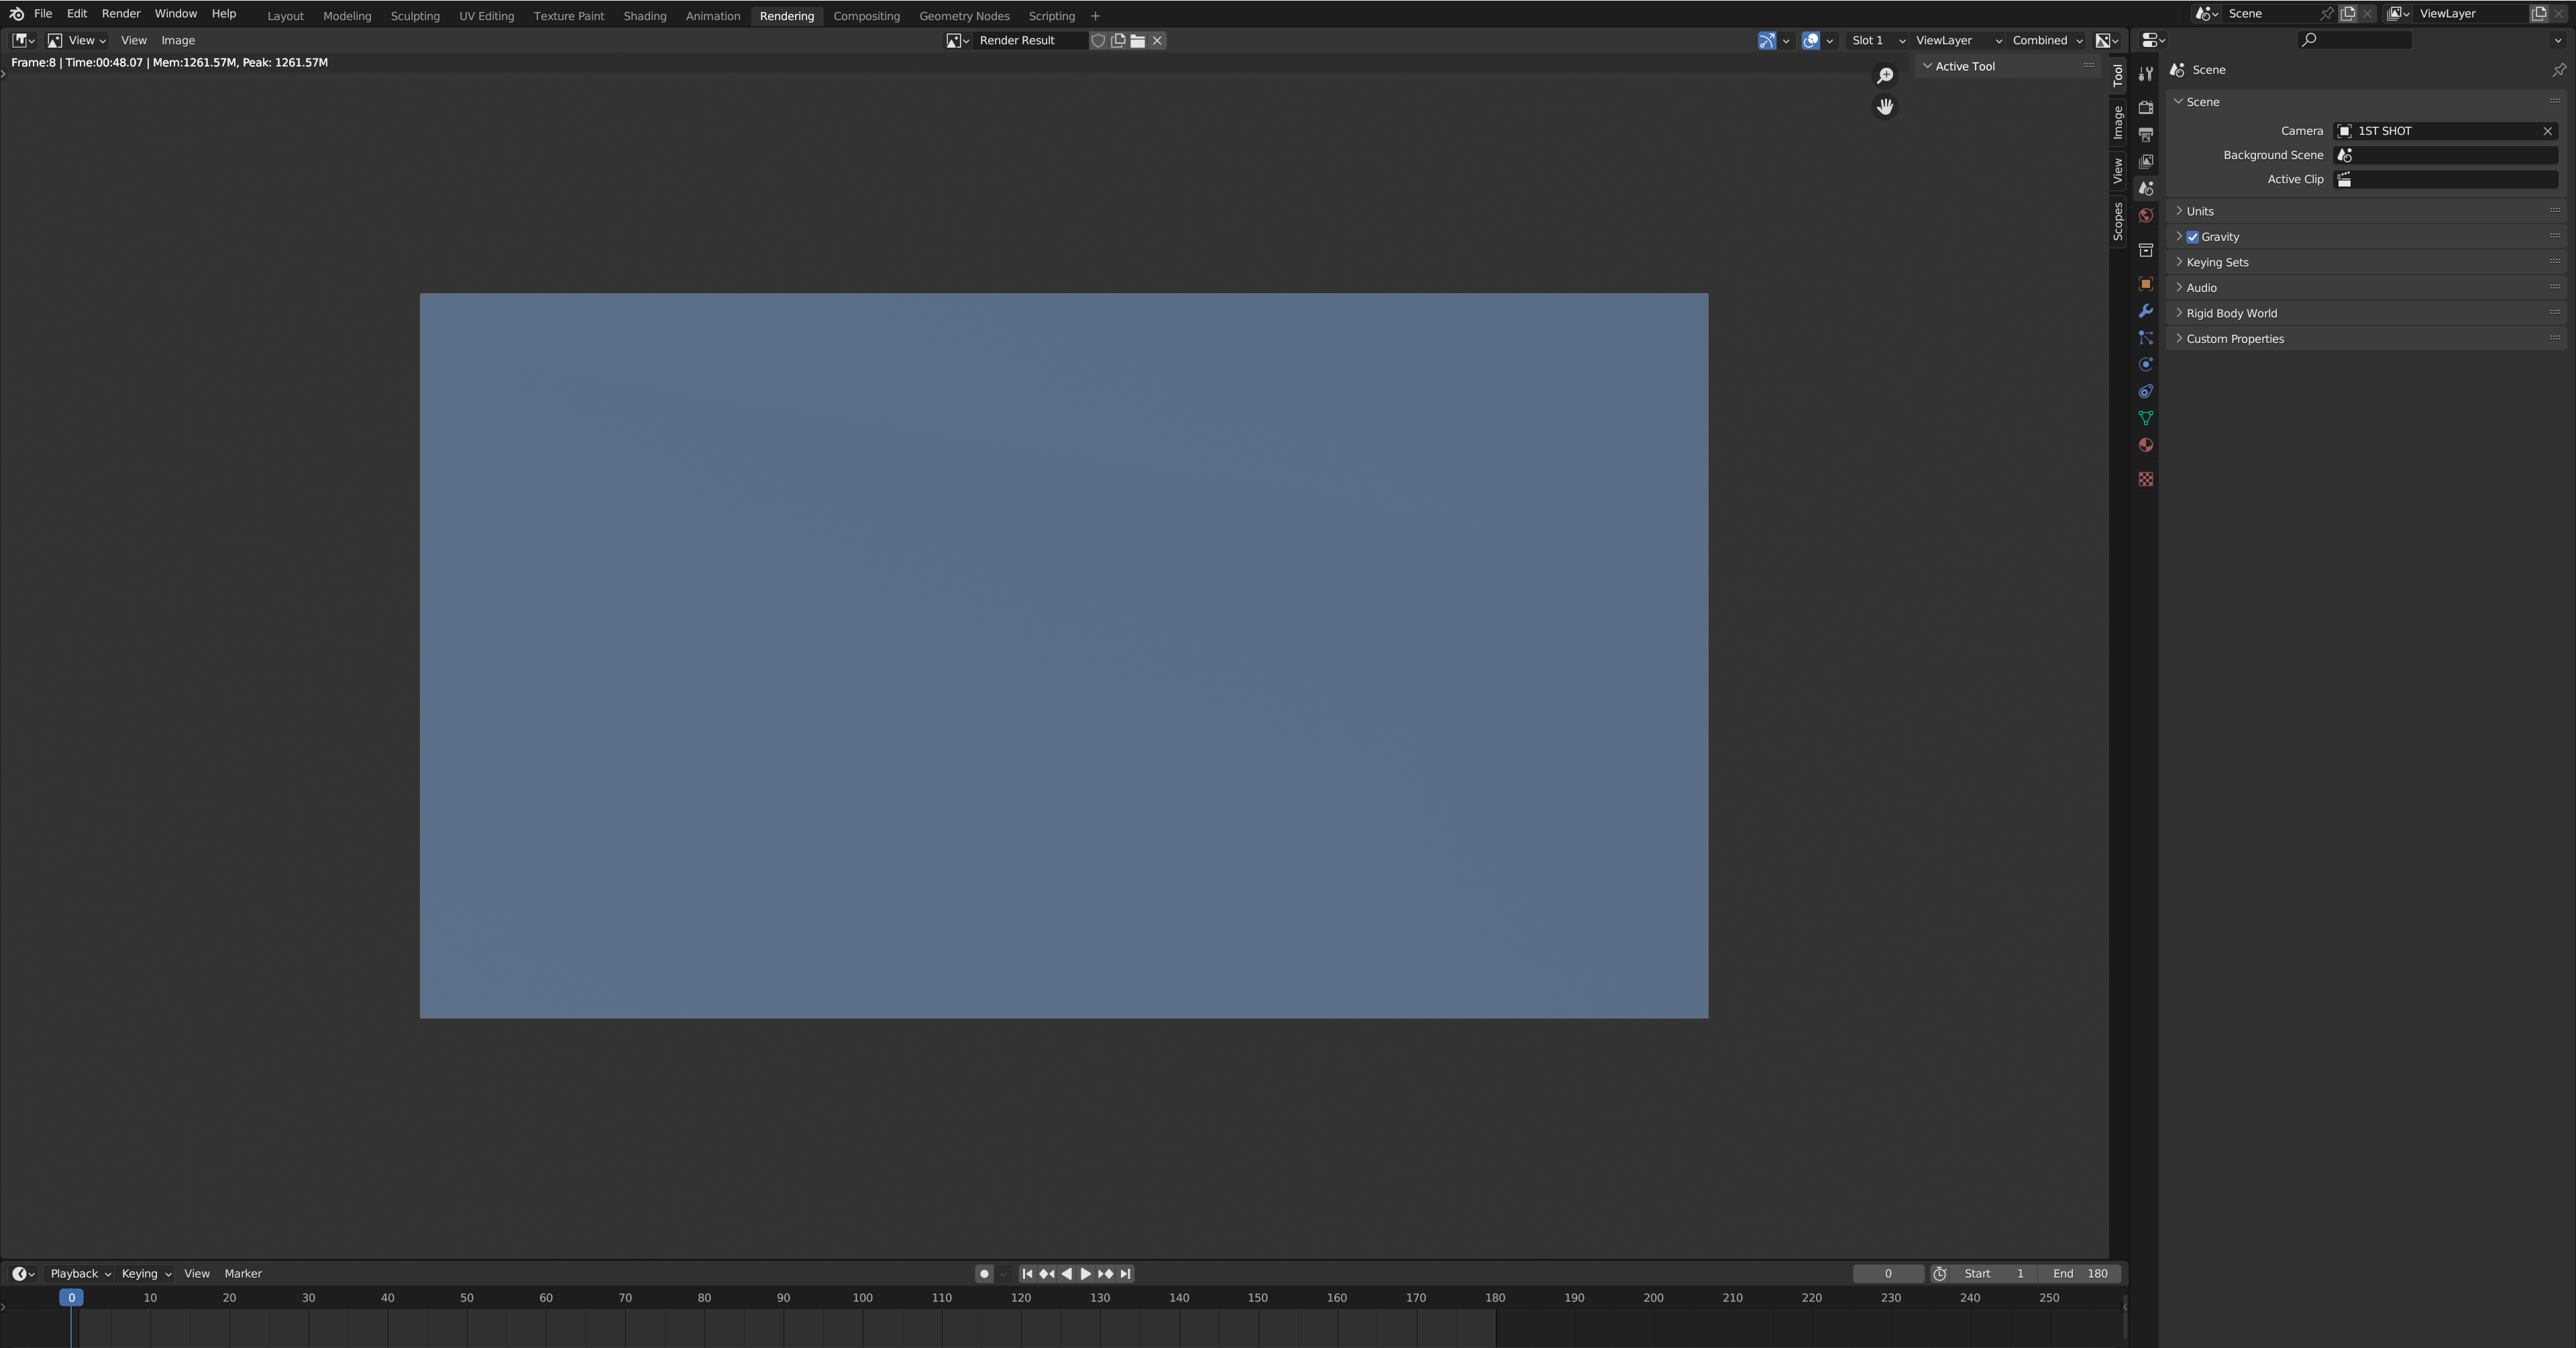Expand the Units panel
This screenshot has height=1348, width=2576.
pyautogui.click(x=2199, y=211)
